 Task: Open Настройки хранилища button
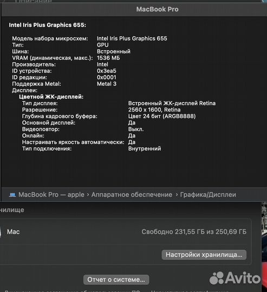tap(204, 255)
